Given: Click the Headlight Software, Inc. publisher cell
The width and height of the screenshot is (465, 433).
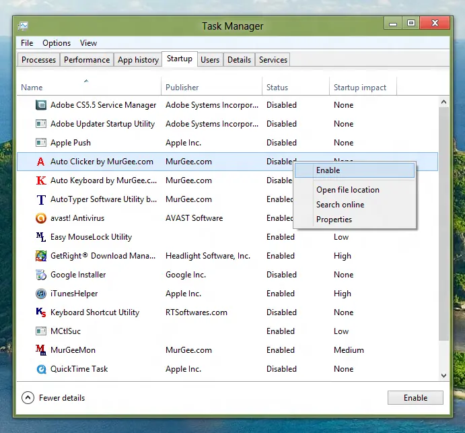Looking at the screenshot, I should click(x=208, y=256).
